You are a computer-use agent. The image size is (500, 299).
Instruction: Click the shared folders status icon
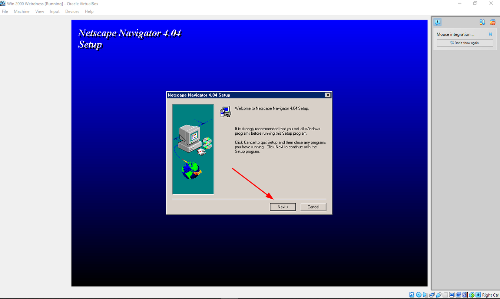[x=445, y=295]
